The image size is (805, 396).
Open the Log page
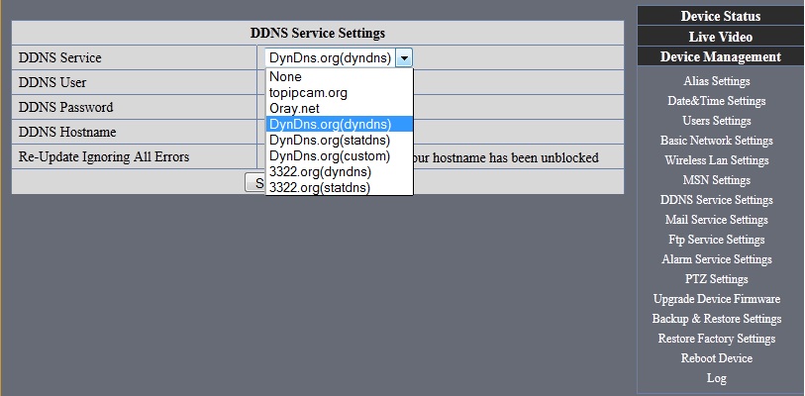[x=717, y=378]
